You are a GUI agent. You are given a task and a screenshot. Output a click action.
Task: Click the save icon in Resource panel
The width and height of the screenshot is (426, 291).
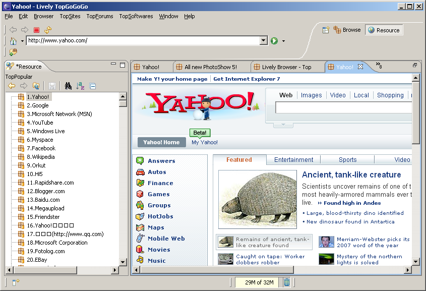click(x=52, y=86)
